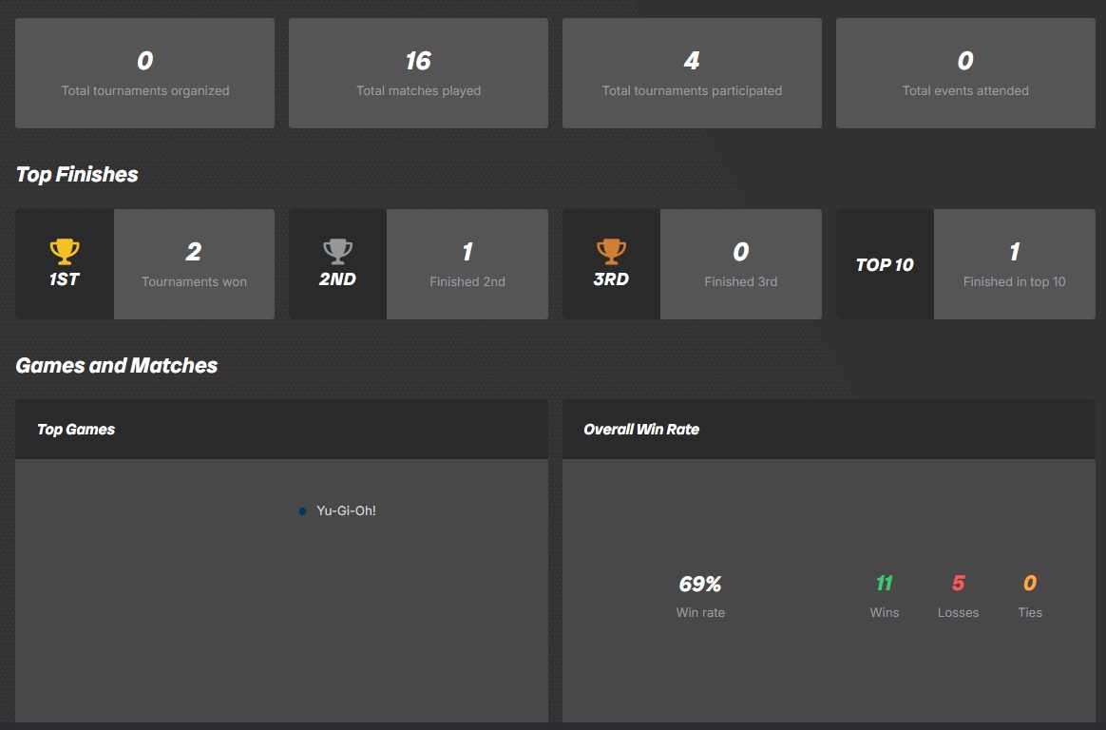Select the Top Finishes heading
Image resolution: width=1106 pixels, height=730 pixels.
tap(77, 174)
